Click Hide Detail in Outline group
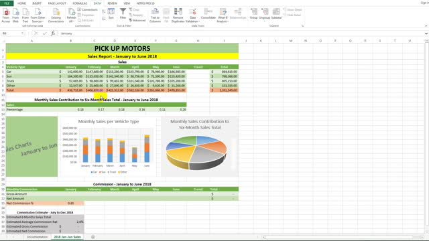The width and height of the screenshot is (429, 241). point(292,15)
